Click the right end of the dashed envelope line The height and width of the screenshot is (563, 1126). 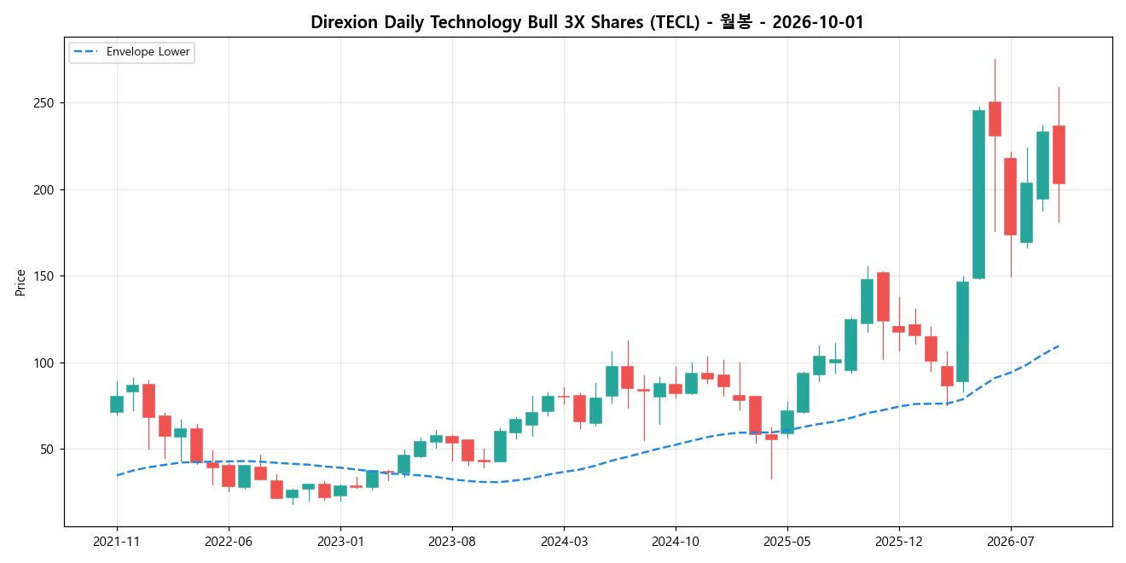pyautogui.click(x=1059, y=345)
